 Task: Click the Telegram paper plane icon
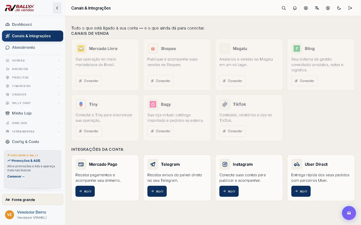[x=153, y=164]
